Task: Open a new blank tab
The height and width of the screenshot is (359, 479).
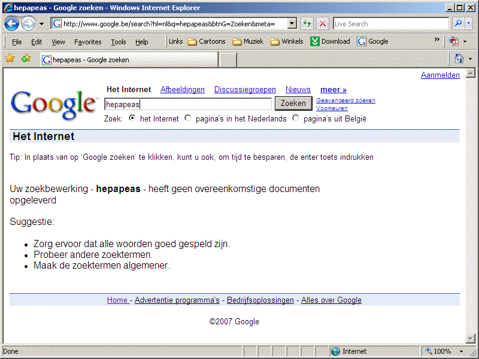Action: (228, 59)
